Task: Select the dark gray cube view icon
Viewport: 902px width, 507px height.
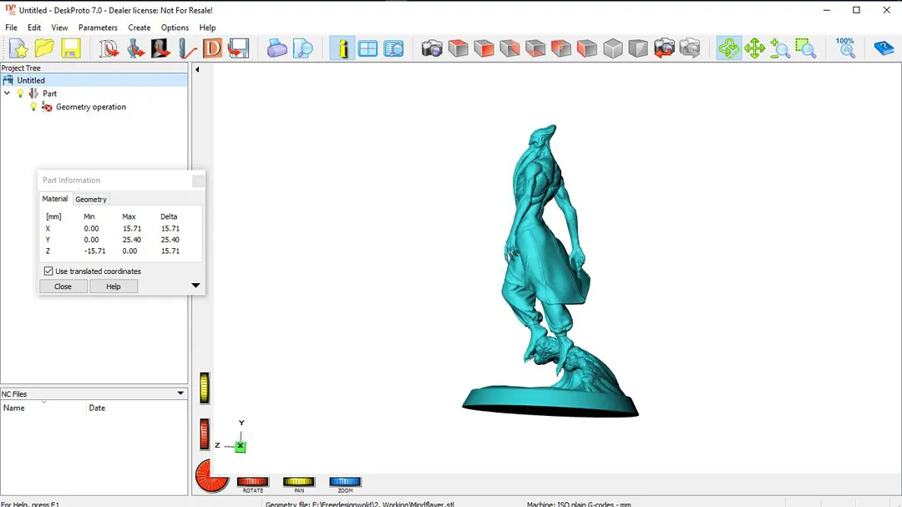Action: [x=638, y=49]
